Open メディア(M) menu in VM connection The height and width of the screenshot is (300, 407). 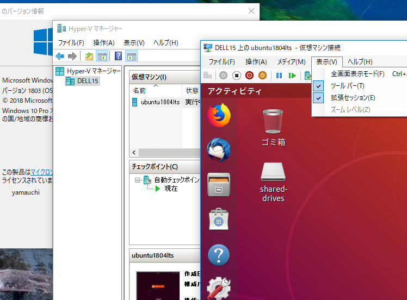tap(292, 62)
